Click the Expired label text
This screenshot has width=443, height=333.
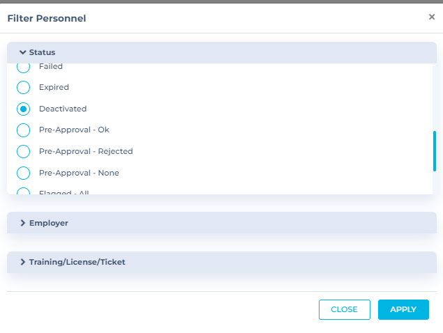[x=54, y=87]
